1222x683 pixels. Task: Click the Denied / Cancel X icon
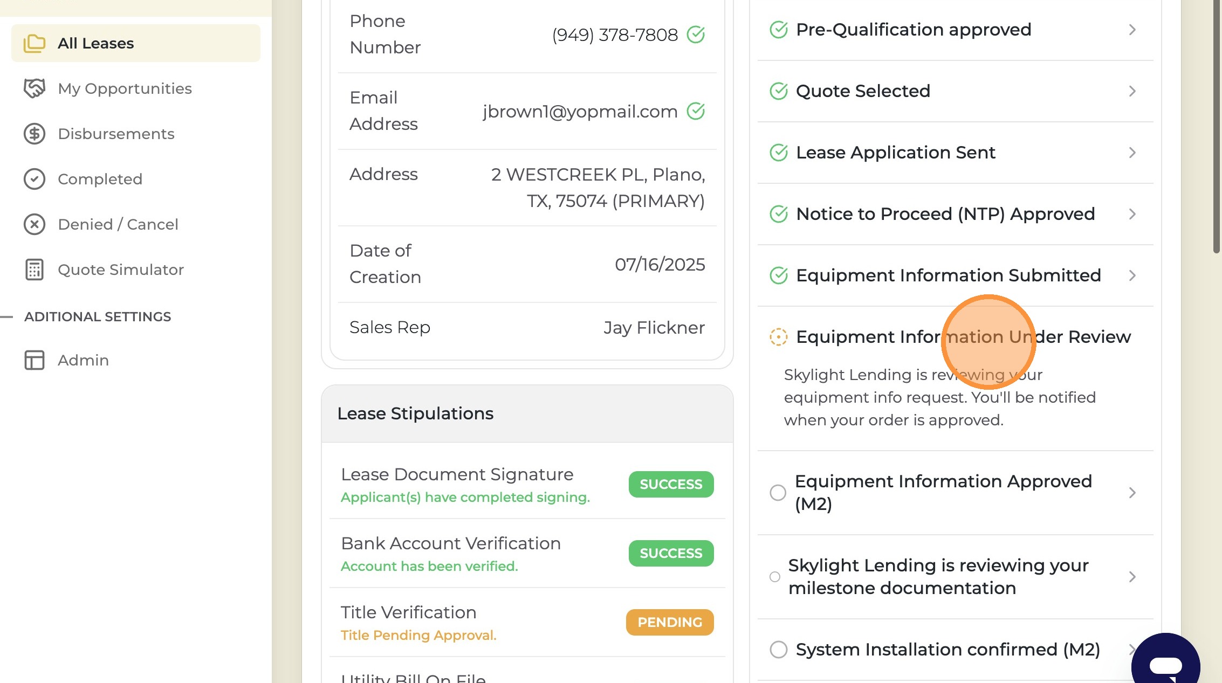point(35,224)
